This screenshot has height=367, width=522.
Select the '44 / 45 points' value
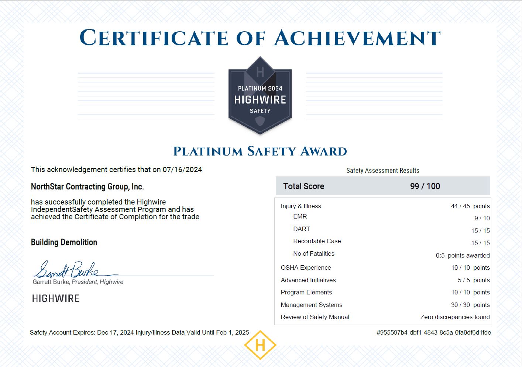click(x=470, y=206)
